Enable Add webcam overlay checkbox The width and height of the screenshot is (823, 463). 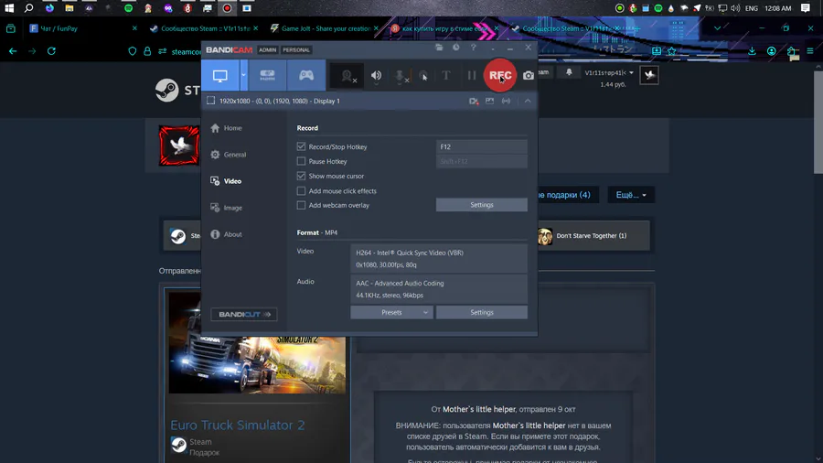[301, 205]
